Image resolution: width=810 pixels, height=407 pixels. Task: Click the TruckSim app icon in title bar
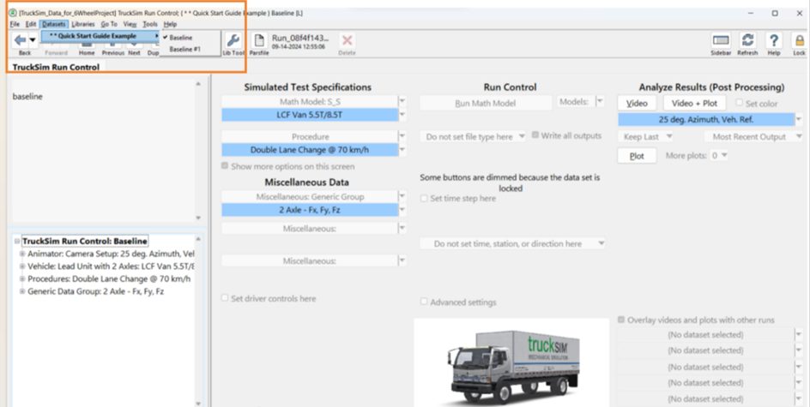click(12, 13)
